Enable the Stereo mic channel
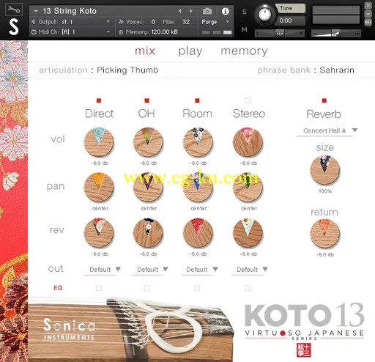This screenshot has height=362, width=375. 248,100
